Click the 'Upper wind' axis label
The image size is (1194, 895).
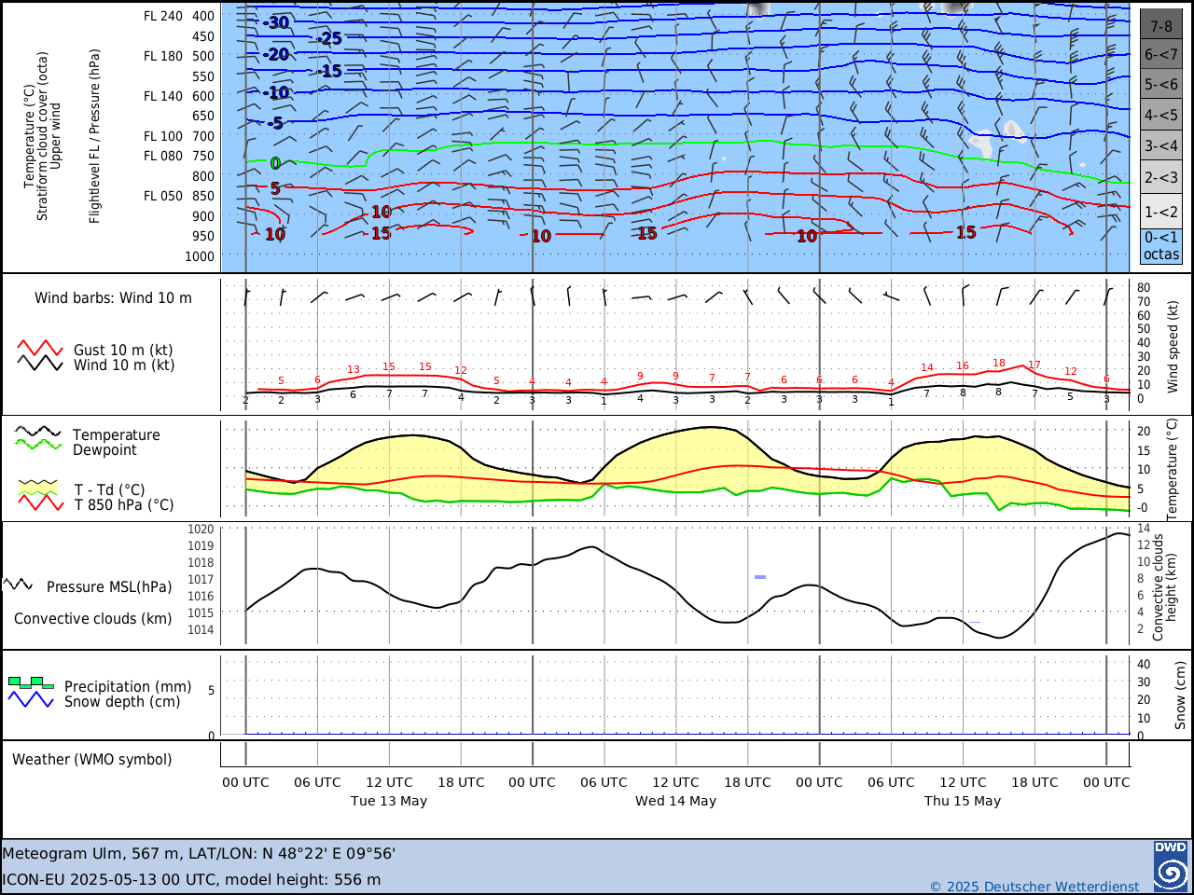pos(56,136)
